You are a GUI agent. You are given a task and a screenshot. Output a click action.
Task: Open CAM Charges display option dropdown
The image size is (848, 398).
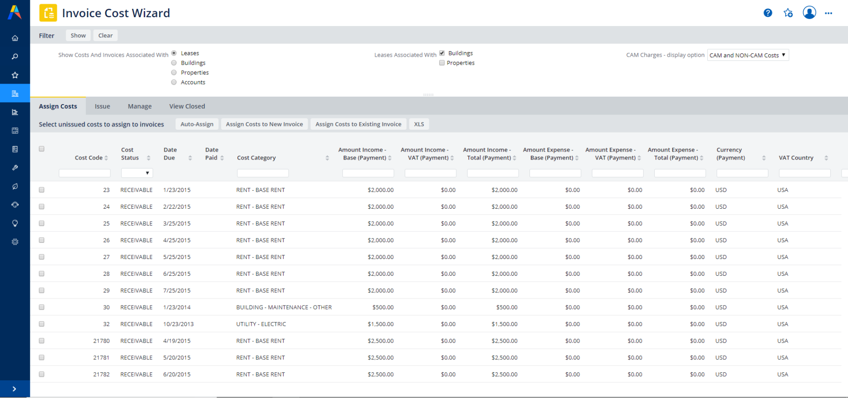(x=747, y=55)
